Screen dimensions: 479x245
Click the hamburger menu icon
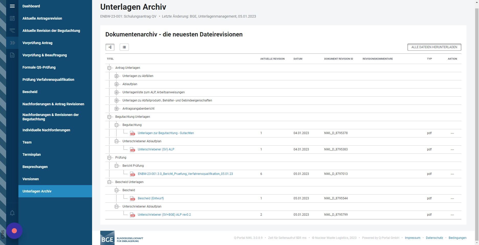[12, 6]
